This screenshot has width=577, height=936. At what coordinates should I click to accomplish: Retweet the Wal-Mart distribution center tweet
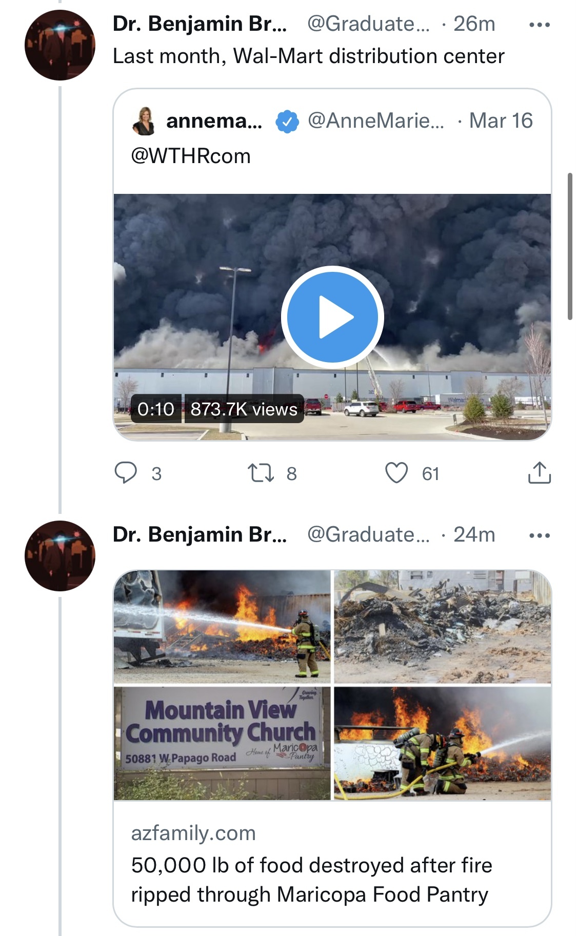pyautogui.click(x=261, y=473)
